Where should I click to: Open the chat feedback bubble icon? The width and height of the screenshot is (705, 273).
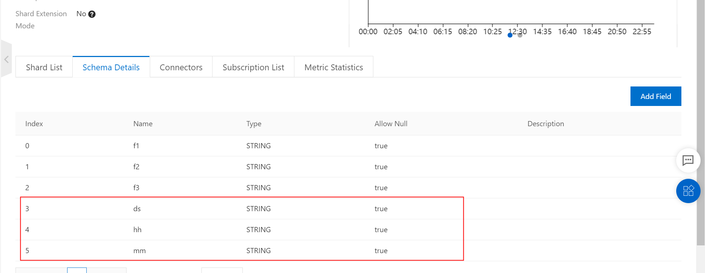click(688, 160)
